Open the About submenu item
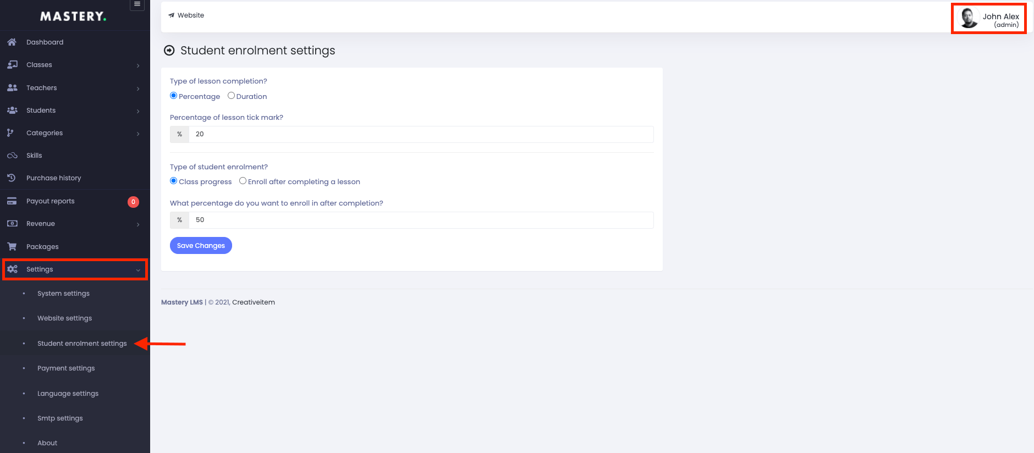1034x453 pixels. [x=47, y=443]
